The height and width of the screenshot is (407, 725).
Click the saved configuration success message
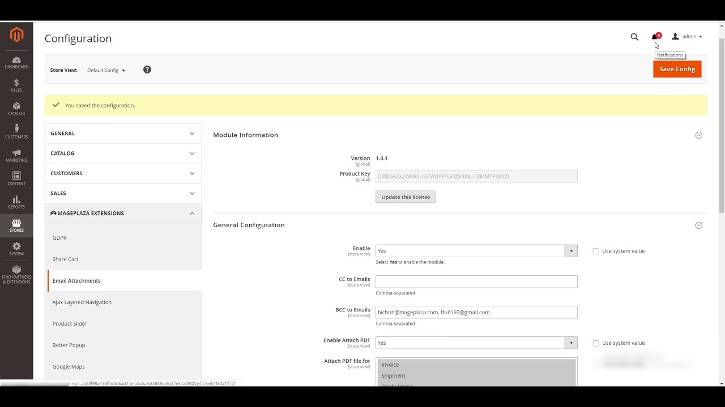click(x=376, y=106)
